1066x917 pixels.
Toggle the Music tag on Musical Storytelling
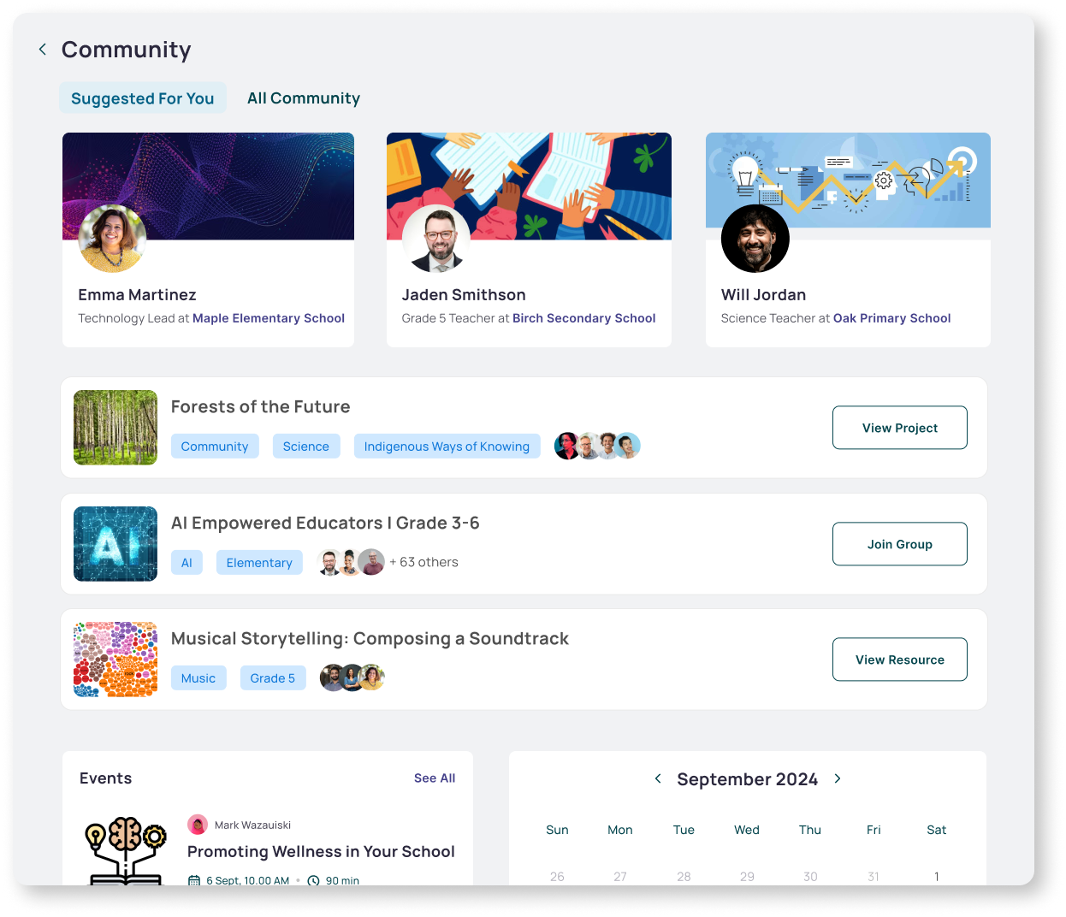click(x=198, y=677)
